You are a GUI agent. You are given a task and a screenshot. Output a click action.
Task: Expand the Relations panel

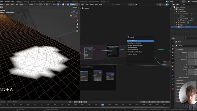pos(179,80)
